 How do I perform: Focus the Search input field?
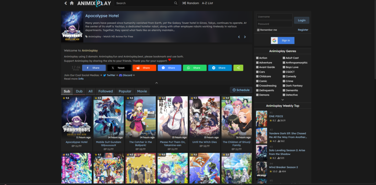tap(144, 3)
